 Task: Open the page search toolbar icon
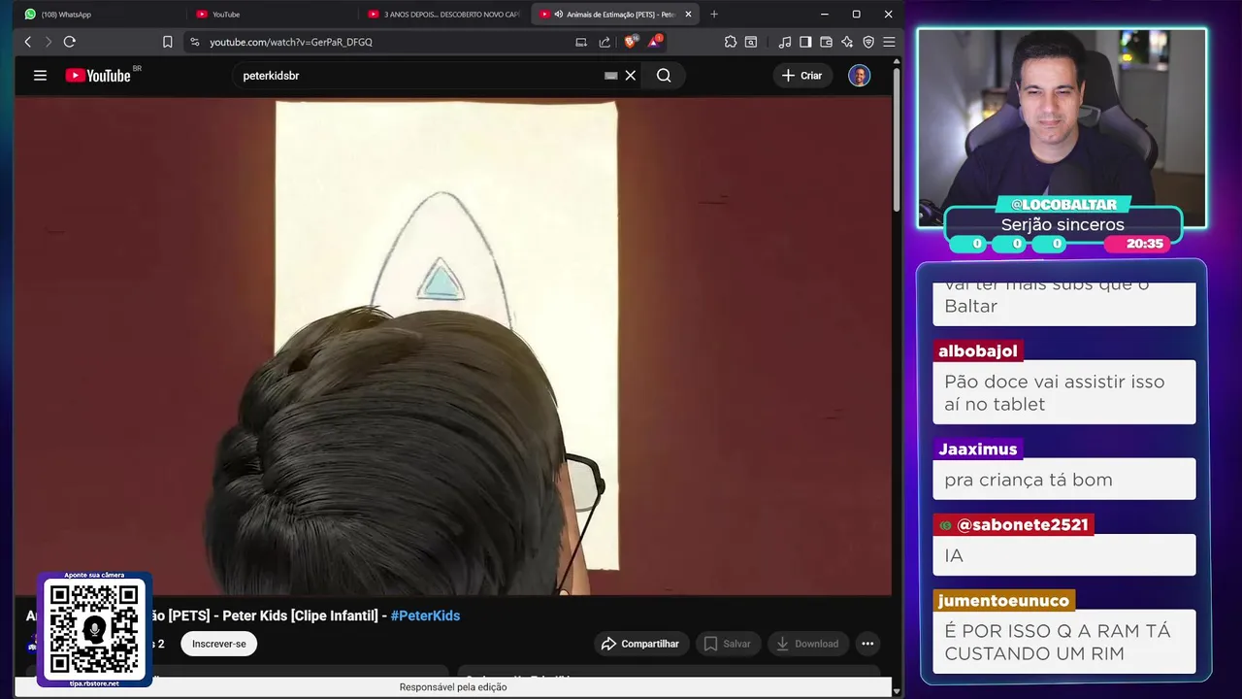pyautogui.click(x=751, y=42)
